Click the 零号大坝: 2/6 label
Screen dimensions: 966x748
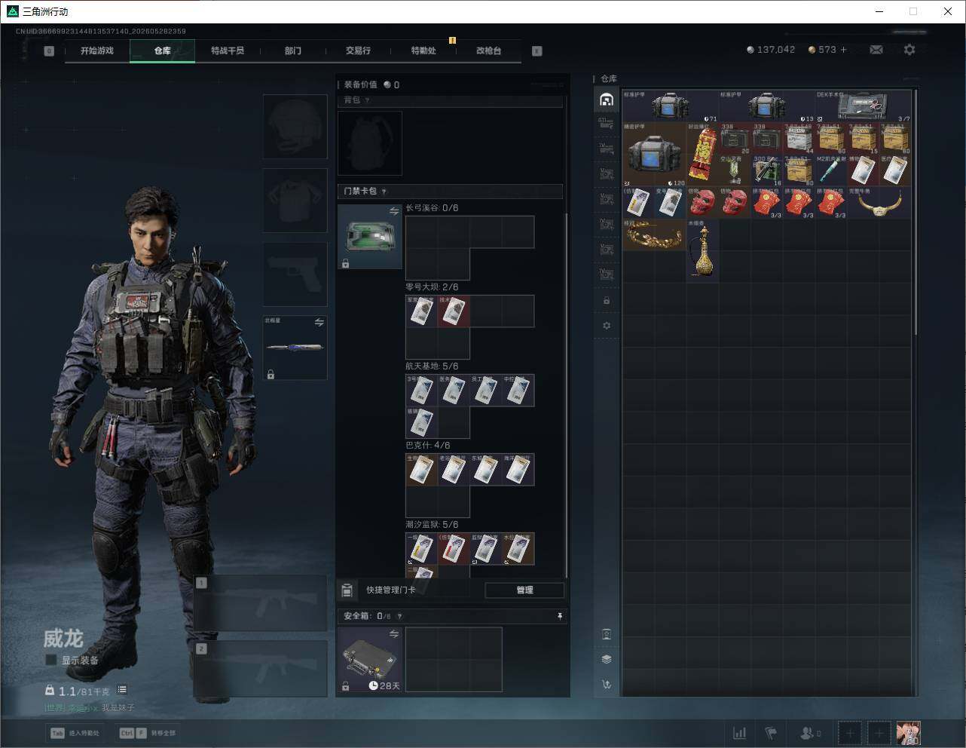(432, 287)
